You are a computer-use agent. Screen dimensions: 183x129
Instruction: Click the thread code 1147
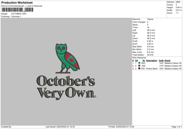161,66
